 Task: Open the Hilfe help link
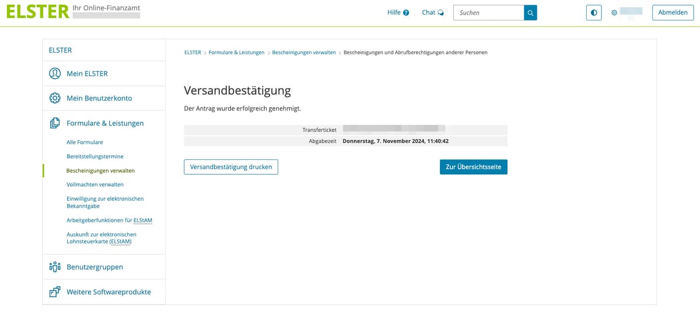[398, 12]
